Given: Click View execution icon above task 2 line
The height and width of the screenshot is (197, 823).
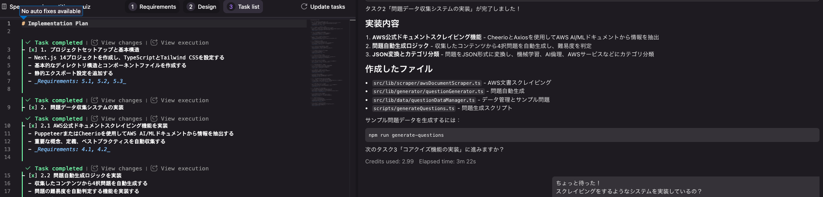Looking at the screenshot, I should coord(154,100).
